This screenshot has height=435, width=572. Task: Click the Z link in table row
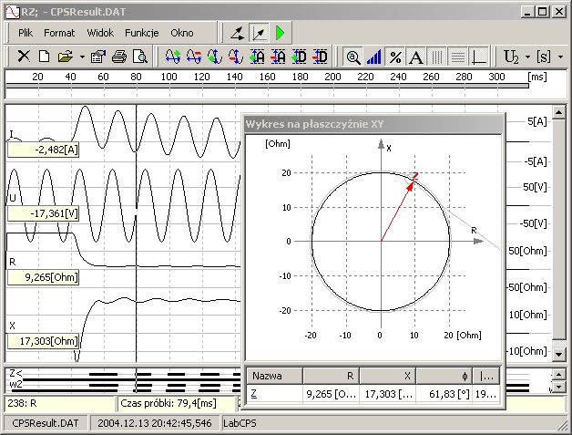[x=254, y=394]
